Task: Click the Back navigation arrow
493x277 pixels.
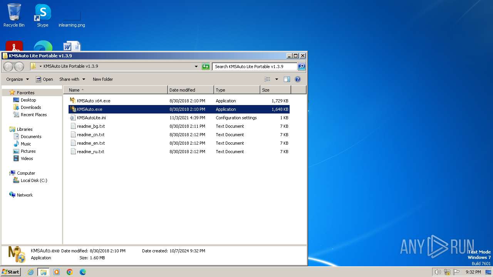Action: (x=8, y=67)
